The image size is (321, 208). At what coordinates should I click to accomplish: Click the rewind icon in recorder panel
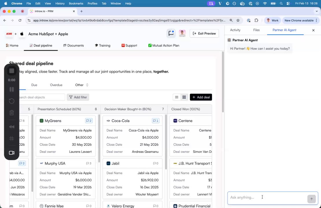pos(12,127)
